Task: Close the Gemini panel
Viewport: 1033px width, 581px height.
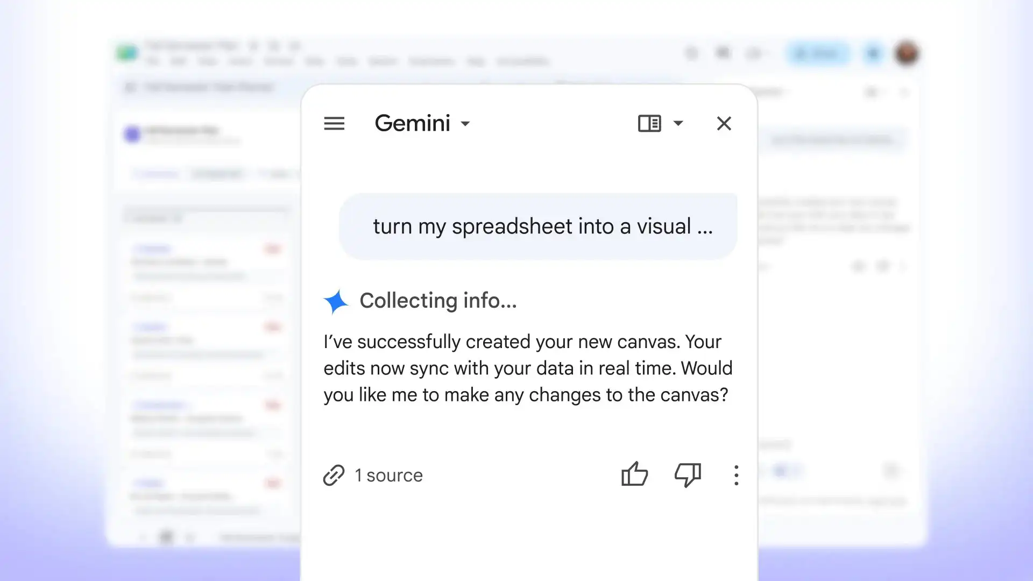Action: (724, 124)
